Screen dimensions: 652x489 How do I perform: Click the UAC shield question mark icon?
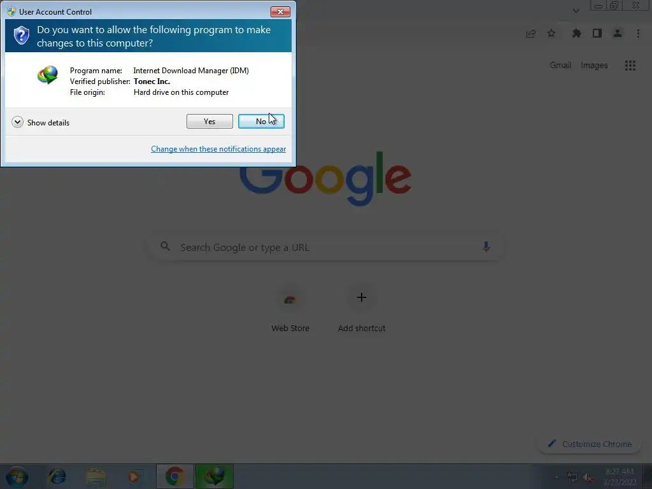tap(21, 36)
